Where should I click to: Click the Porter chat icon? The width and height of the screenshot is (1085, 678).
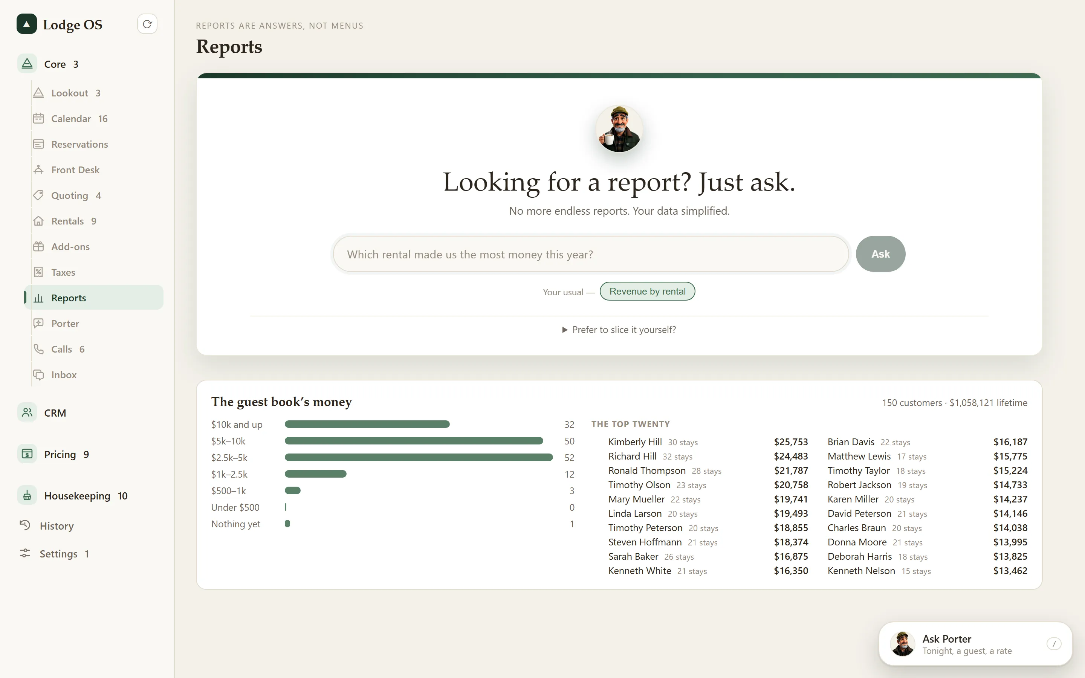[x=38, y=323]
